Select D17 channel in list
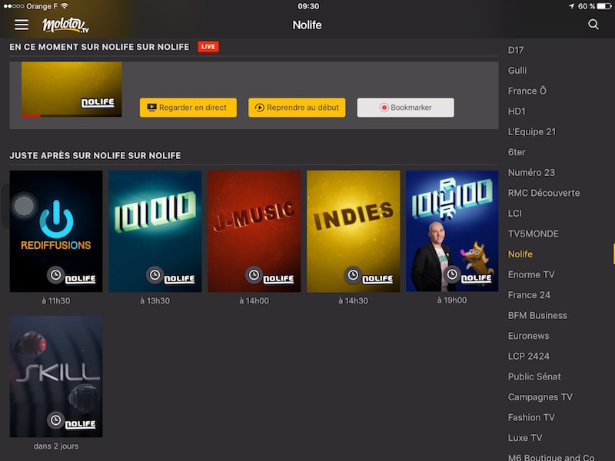615x461 pixels. click(516, 50)
